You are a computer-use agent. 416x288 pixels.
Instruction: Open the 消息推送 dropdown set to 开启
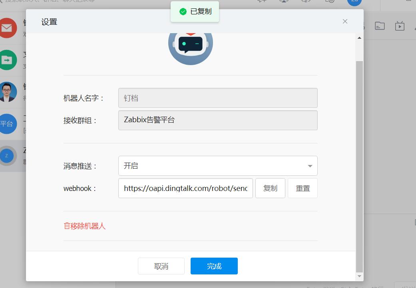click(x=218, y=166)
